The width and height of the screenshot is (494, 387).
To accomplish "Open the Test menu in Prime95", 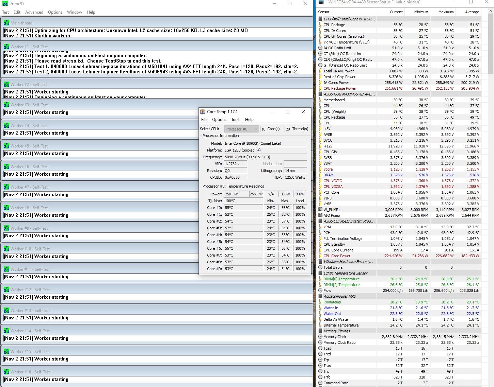I will point(5,12).
